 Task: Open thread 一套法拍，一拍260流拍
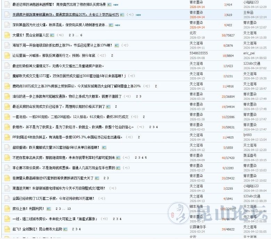point(70,117)
